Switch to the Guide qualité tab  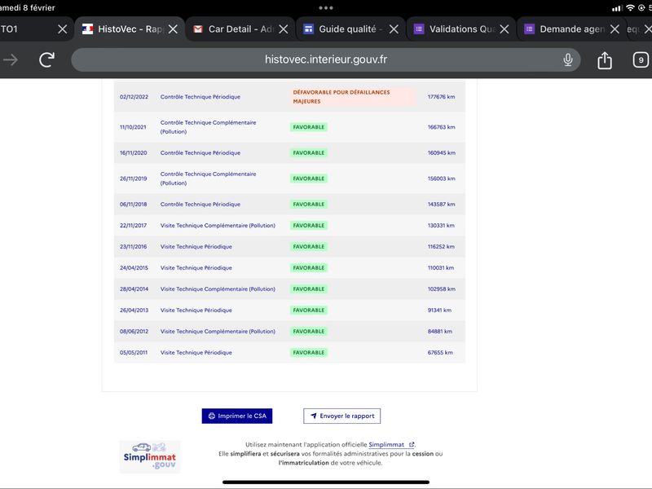tap(345, 29)
